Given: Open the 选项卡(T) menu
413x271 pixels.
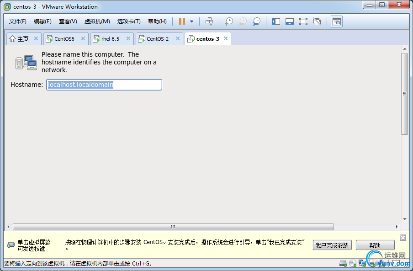Looking at the screenshot, I should point(129,21).
